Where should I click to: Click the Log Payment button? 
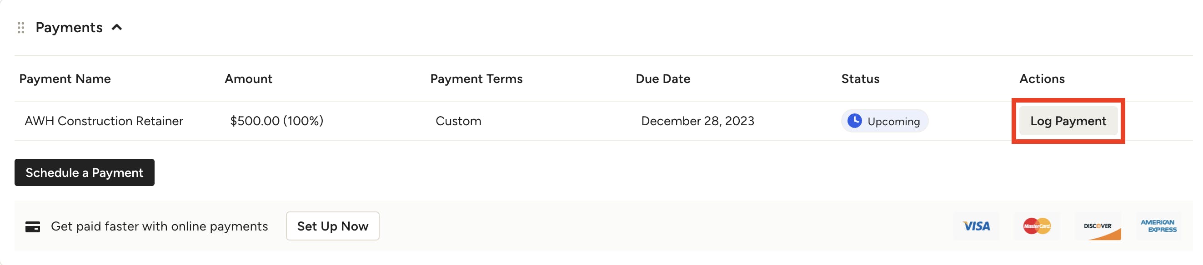[1068, 121]
